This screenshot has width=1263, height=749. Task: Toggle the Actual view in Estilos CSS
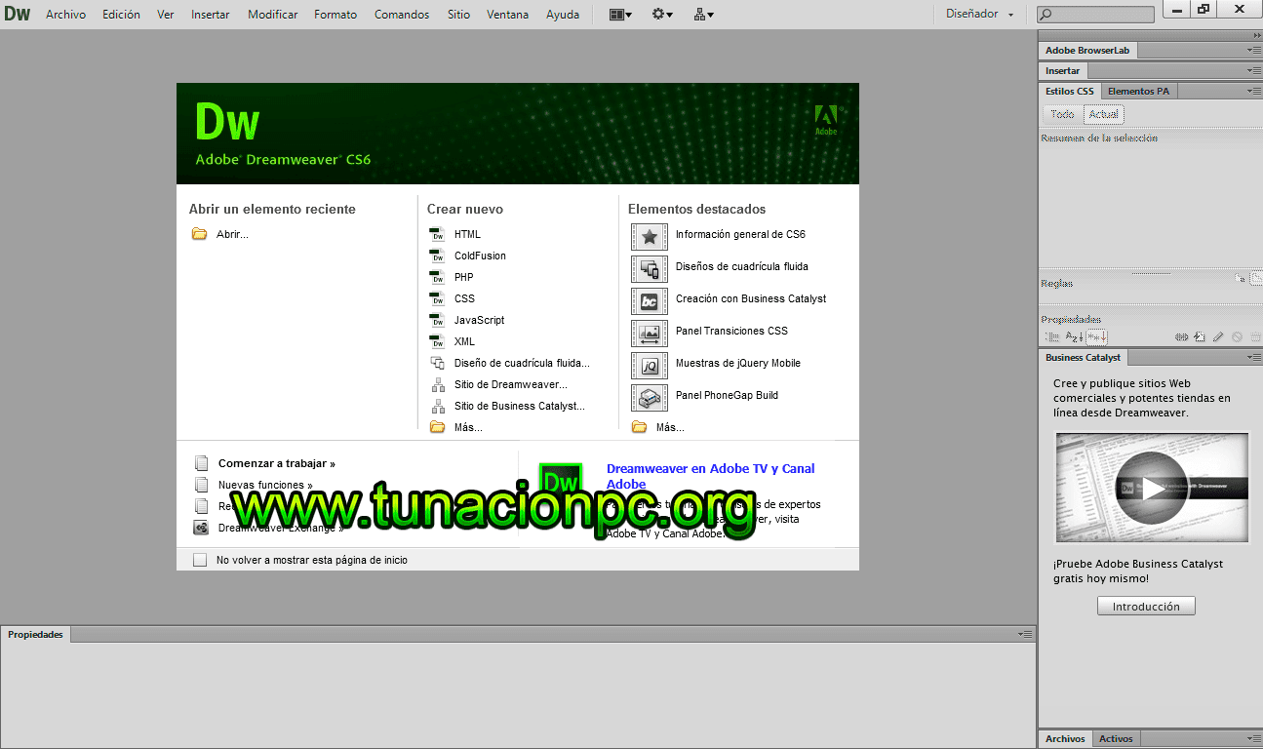pos(1104,114)
